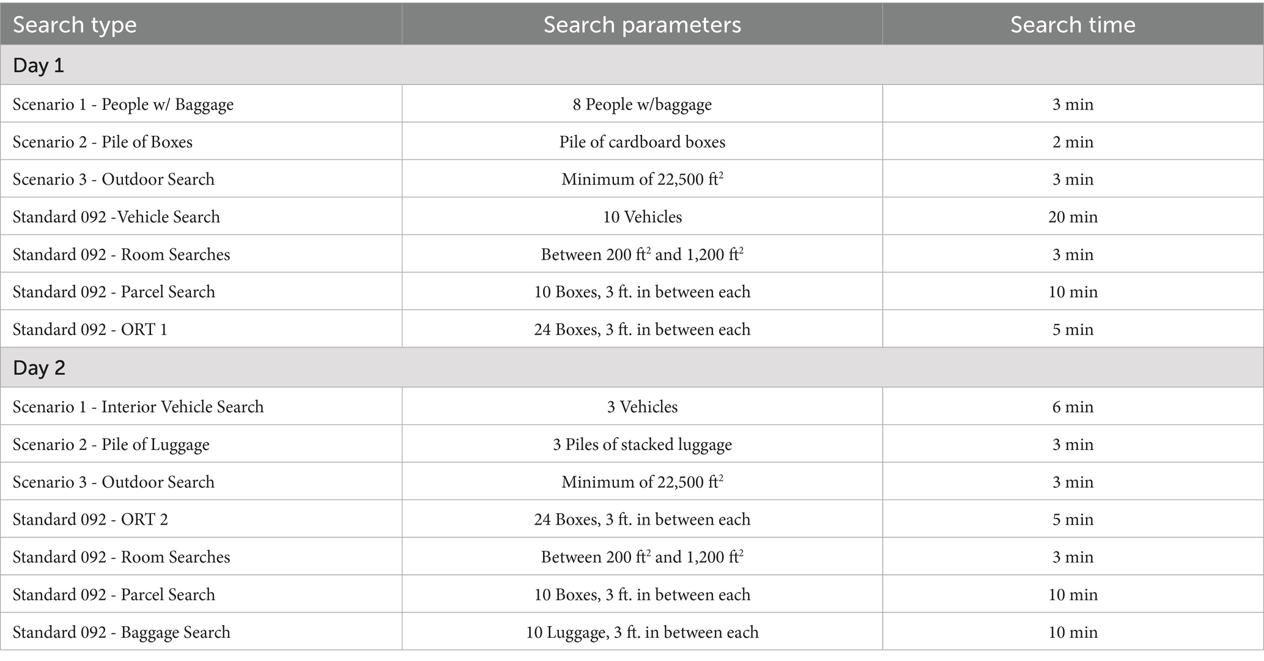Click the 10 Vehicles parameter cell
The width and height of the screenshot is (1264, 661).
click(x=642, y=217)
